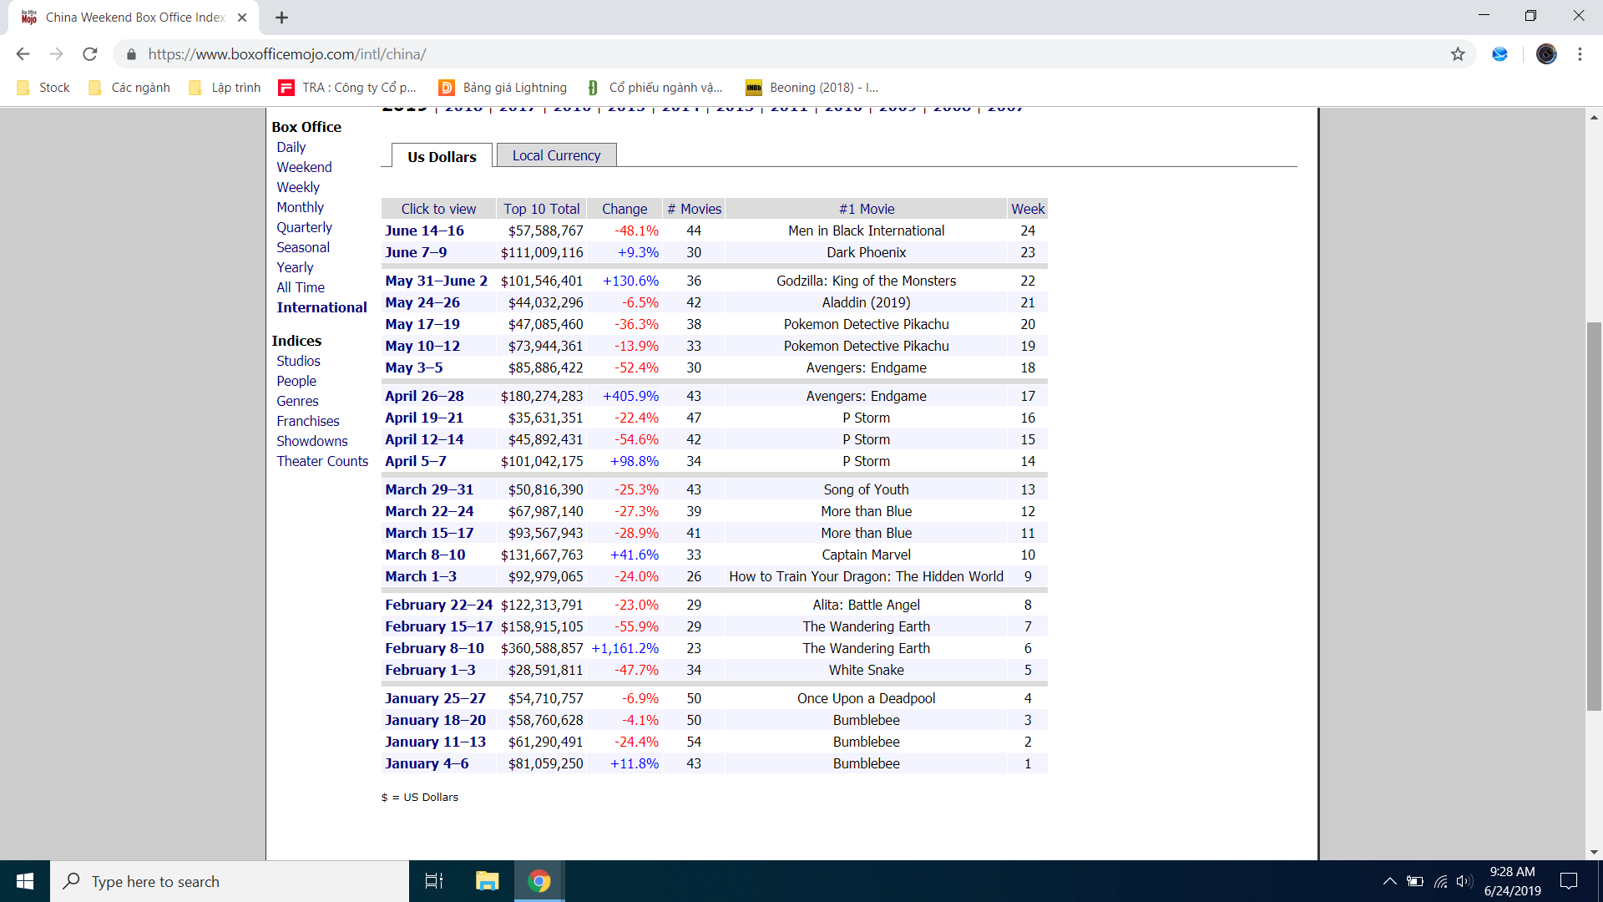Open the People index link
Screen dimensions: 1603x902
pyautogui.click(x=296, y=381)
